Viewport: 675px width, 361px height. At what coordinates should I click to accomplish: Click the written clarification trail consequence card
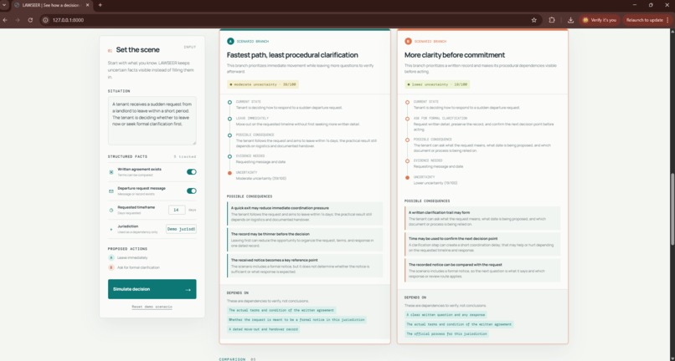(x=482, y=218)
